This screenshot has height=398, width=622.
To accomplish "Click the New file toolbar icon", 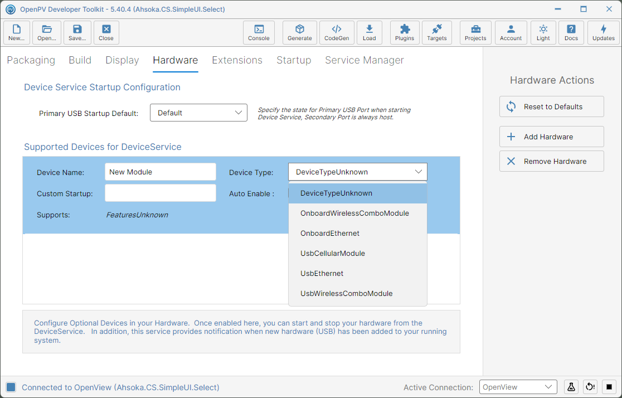I will tap(17, 32).
